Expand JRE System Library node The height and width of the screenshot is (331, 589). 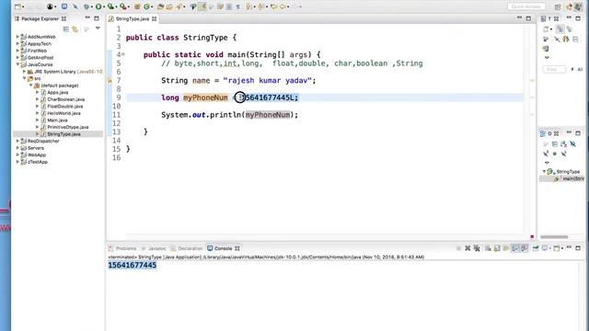tap(25, 72)
